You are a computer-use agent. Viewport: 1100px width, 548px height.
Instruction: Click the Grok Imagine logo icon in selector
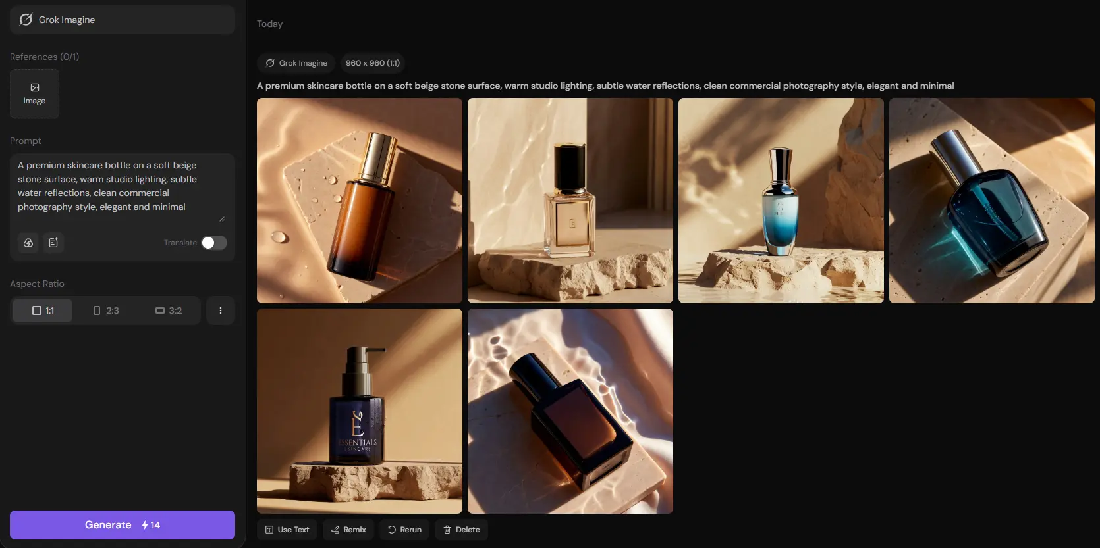coord(26,20)
